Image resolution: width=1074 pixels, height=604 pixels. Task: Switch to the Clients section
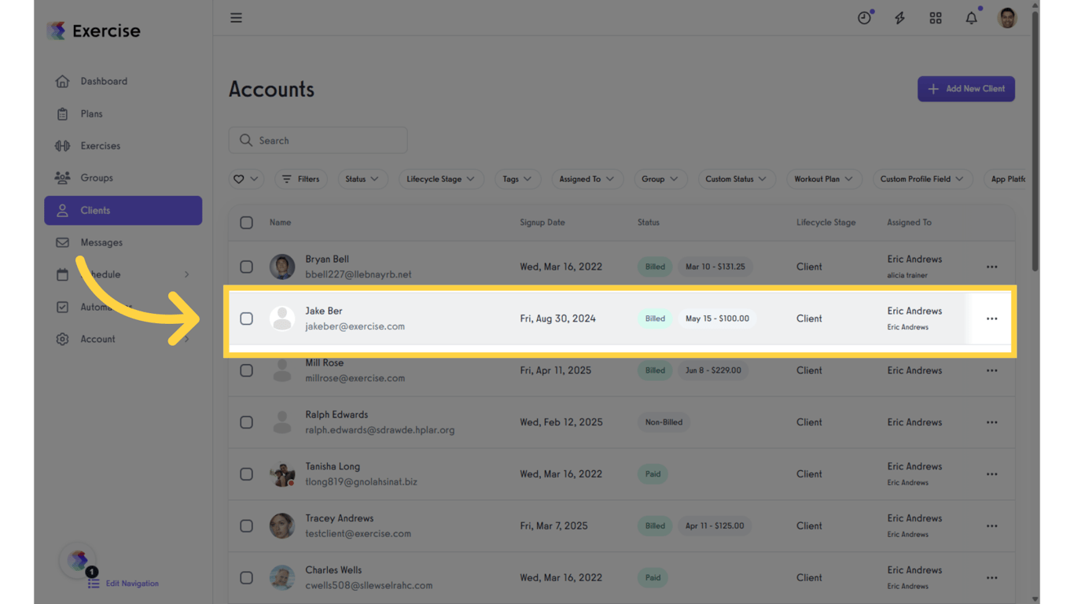(95, 210)
